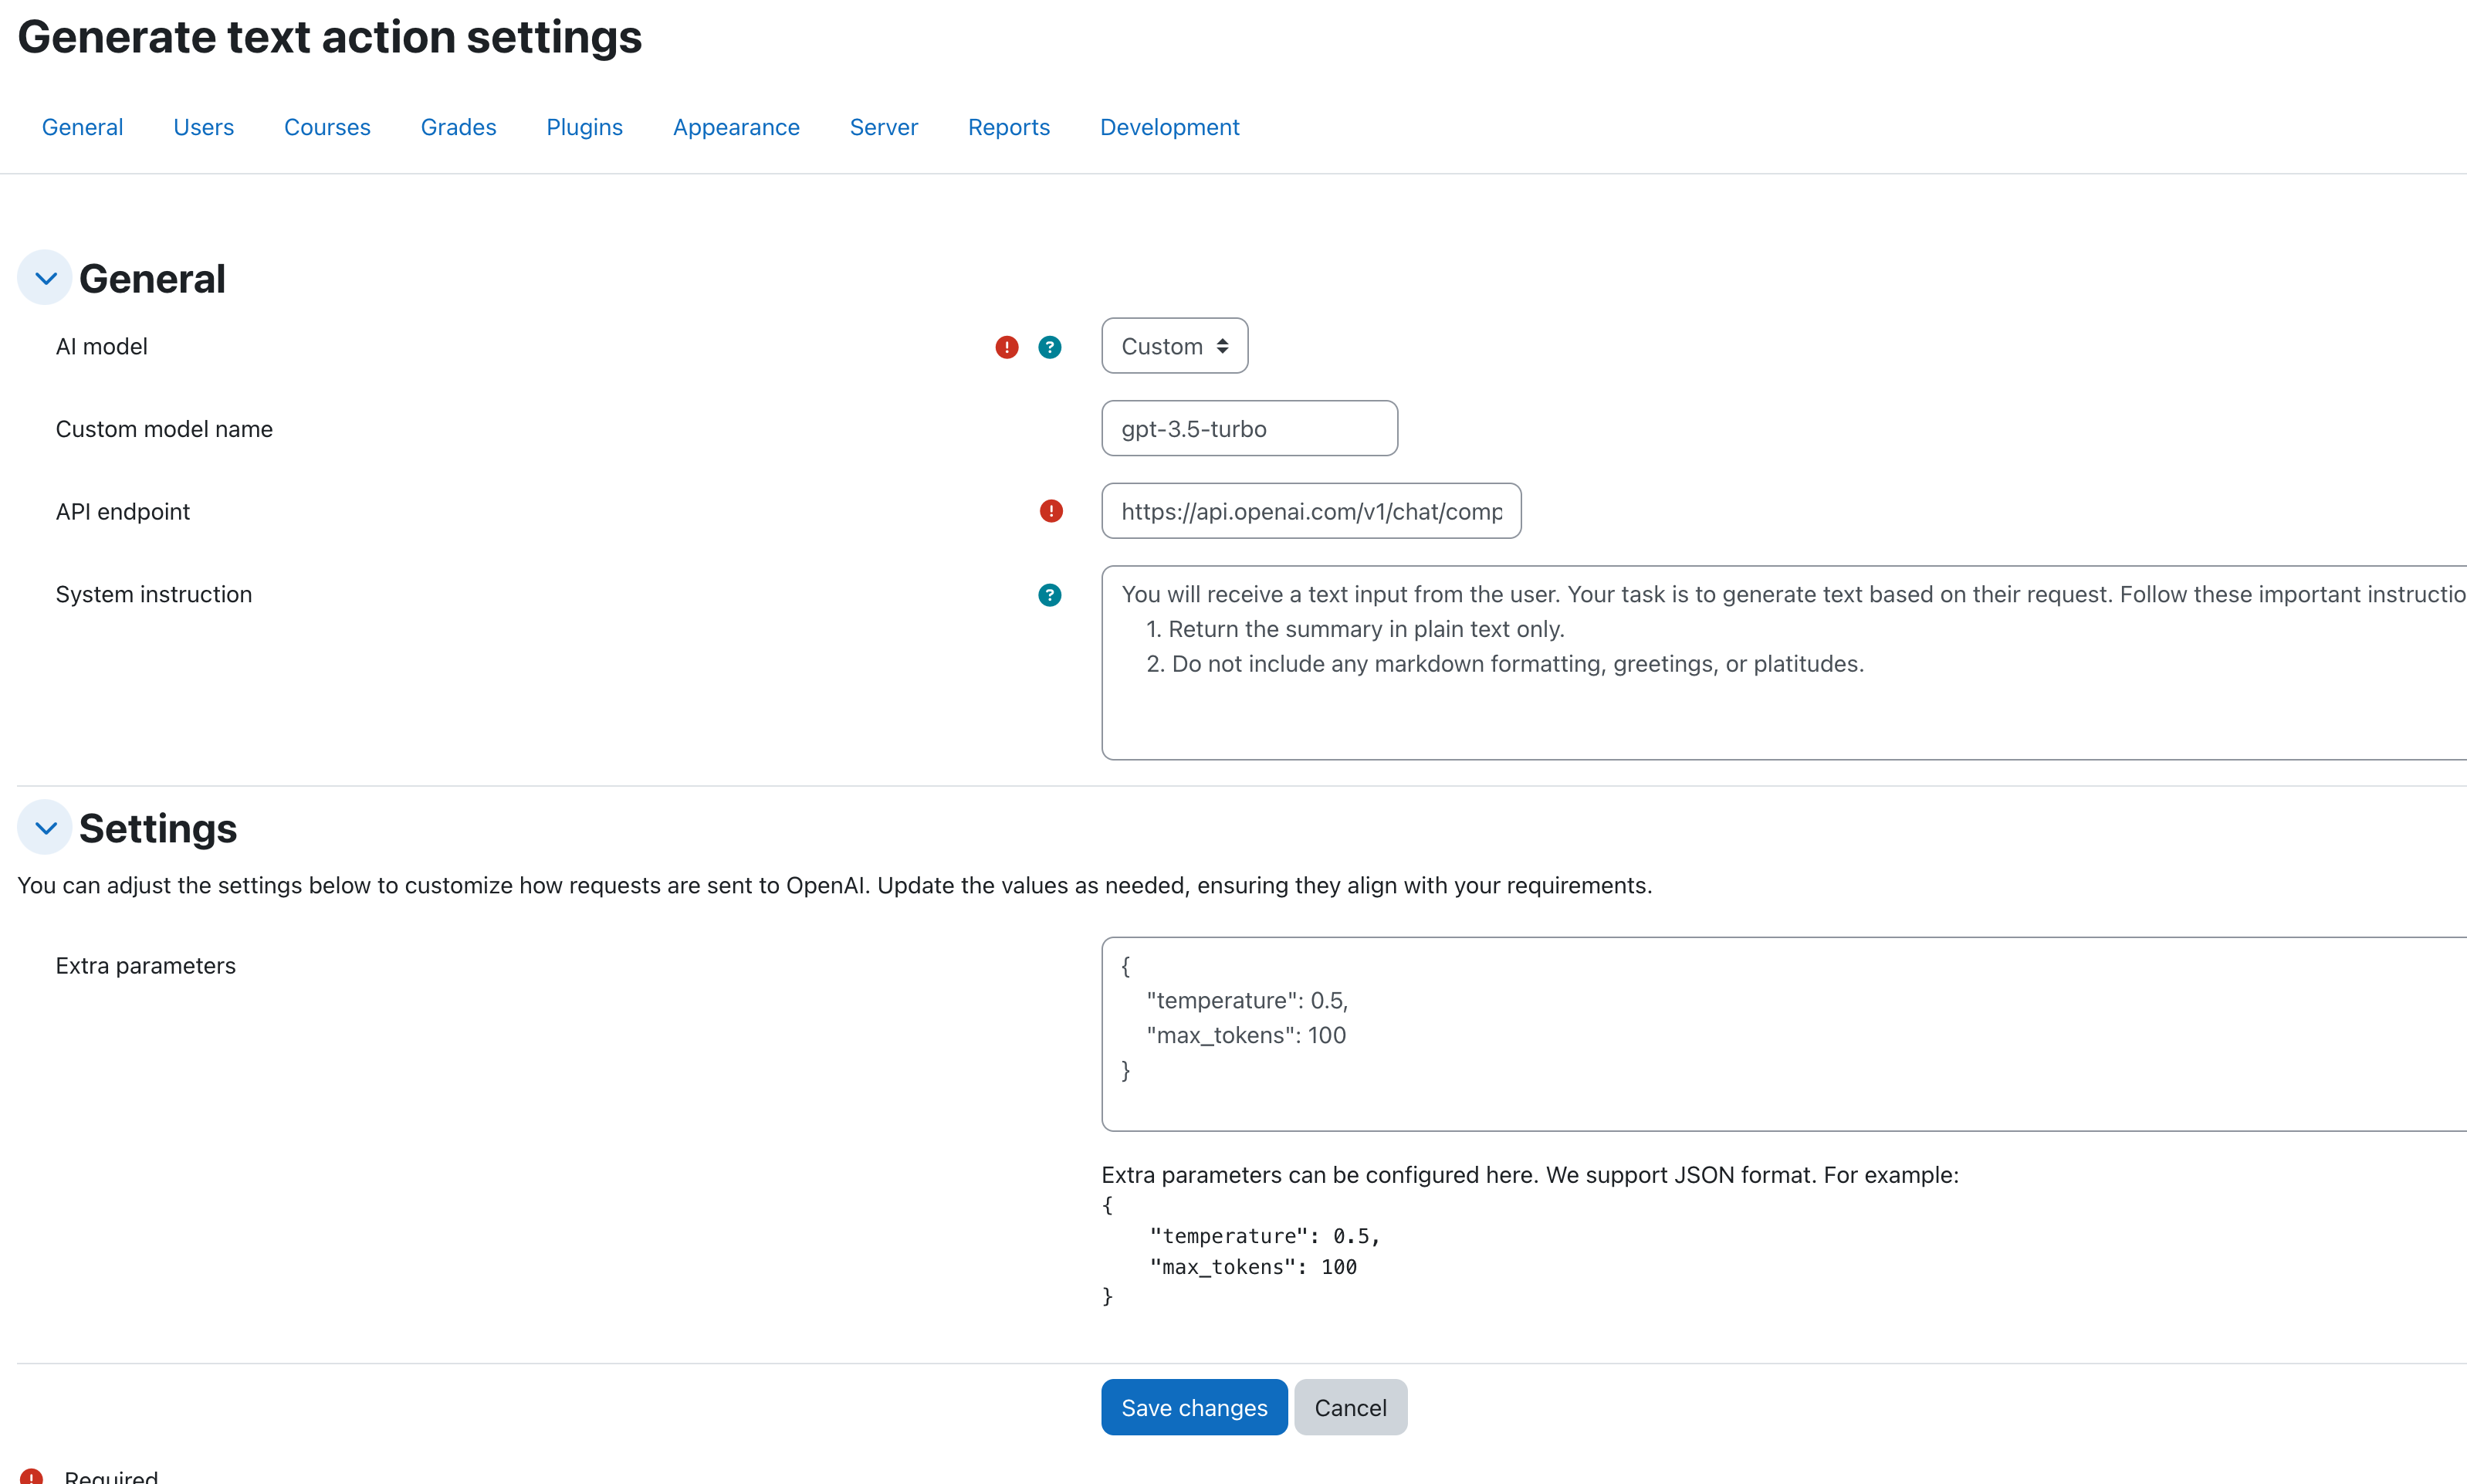Switch to the Users tab
Viewport: 2467px width, 1484px height.
204,127
